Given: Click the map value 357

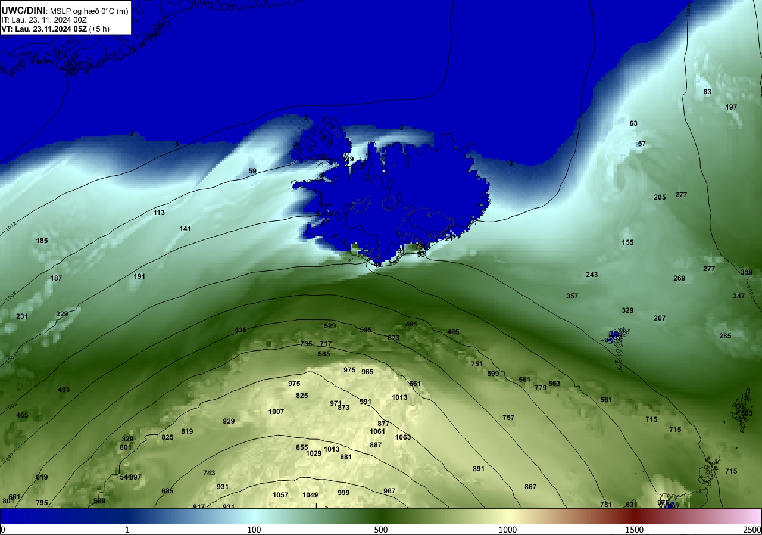Looking at the screenshot, I should click(x=572, y=296).
